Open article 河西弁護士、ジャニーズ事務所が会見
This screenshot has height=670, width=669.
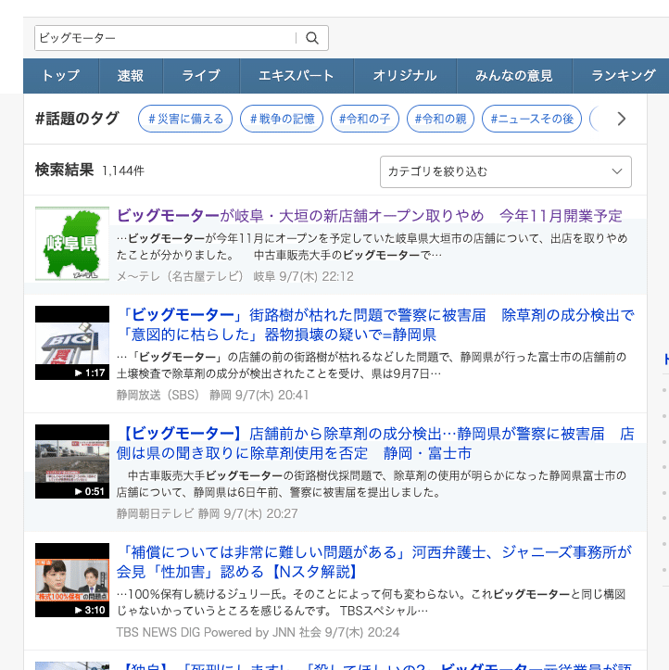coord(374,562)
